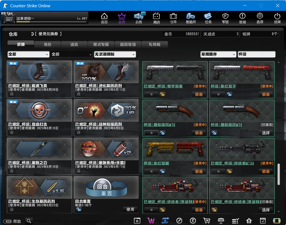
Task: Open the rainbow film ticket icon
Action: click(277, 221)
